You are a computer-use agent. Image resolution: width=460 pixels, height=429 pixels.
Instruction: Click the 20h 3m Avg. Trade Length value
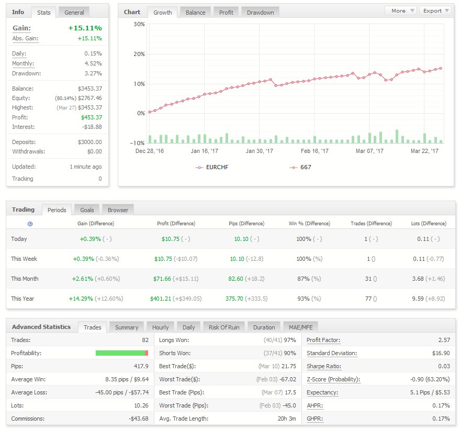point(287,419)
